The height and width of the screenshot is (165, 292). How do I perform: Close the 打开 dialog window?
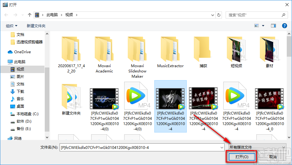point(287,5)
